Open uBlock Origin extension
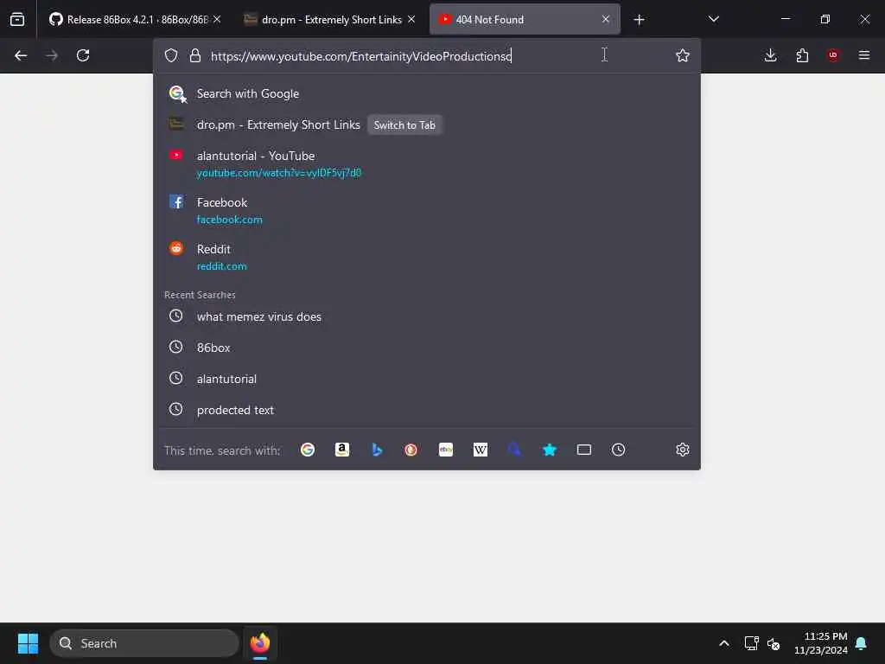This screenshot has width=885, height=664. click(x=833, y=55)
